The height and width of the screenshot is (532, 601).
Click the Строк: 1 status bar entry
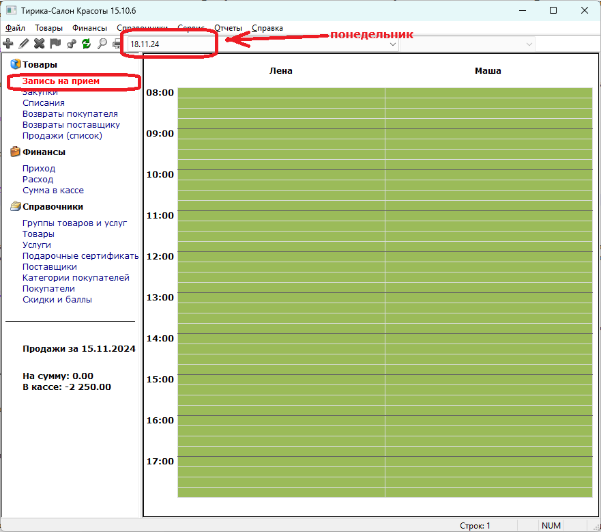pos(475,525)
